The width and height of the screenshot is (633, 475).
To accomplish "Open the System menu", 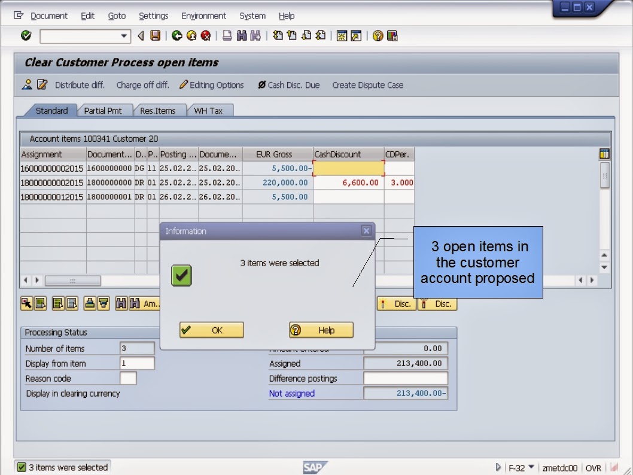I will pos(252,16).
